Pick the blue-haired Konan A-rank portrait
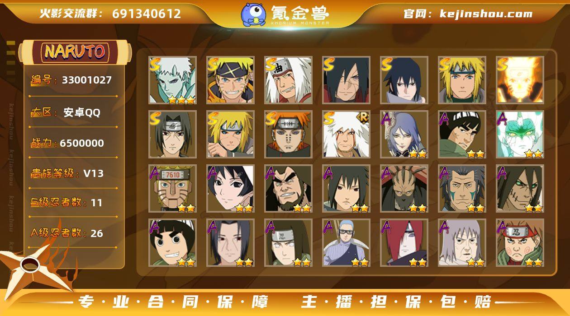570x316 pixels. tap(404, 134)
